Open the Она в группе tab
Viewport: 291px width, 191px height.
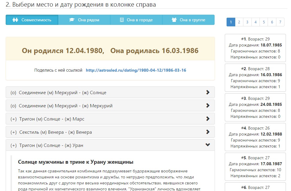(189, 20)
